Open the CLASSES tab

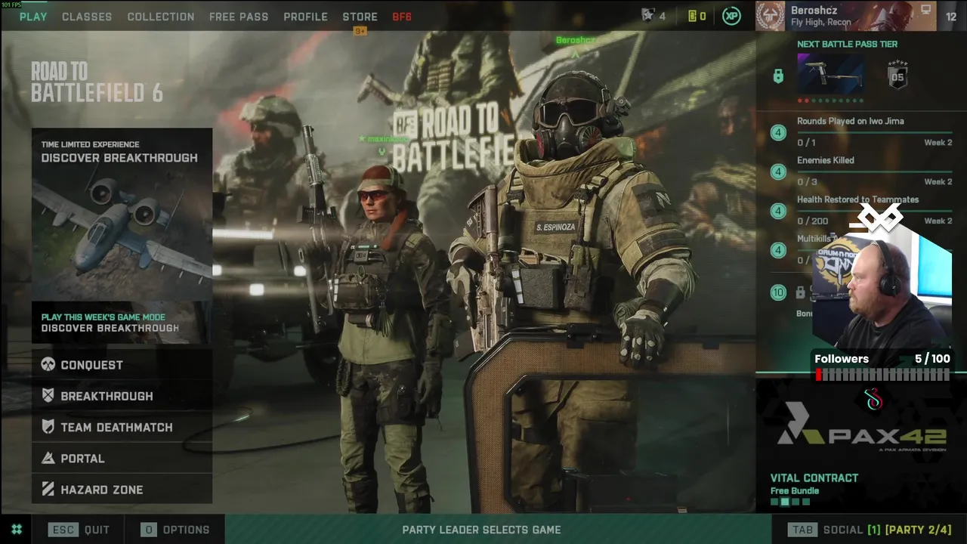point(87,17)
